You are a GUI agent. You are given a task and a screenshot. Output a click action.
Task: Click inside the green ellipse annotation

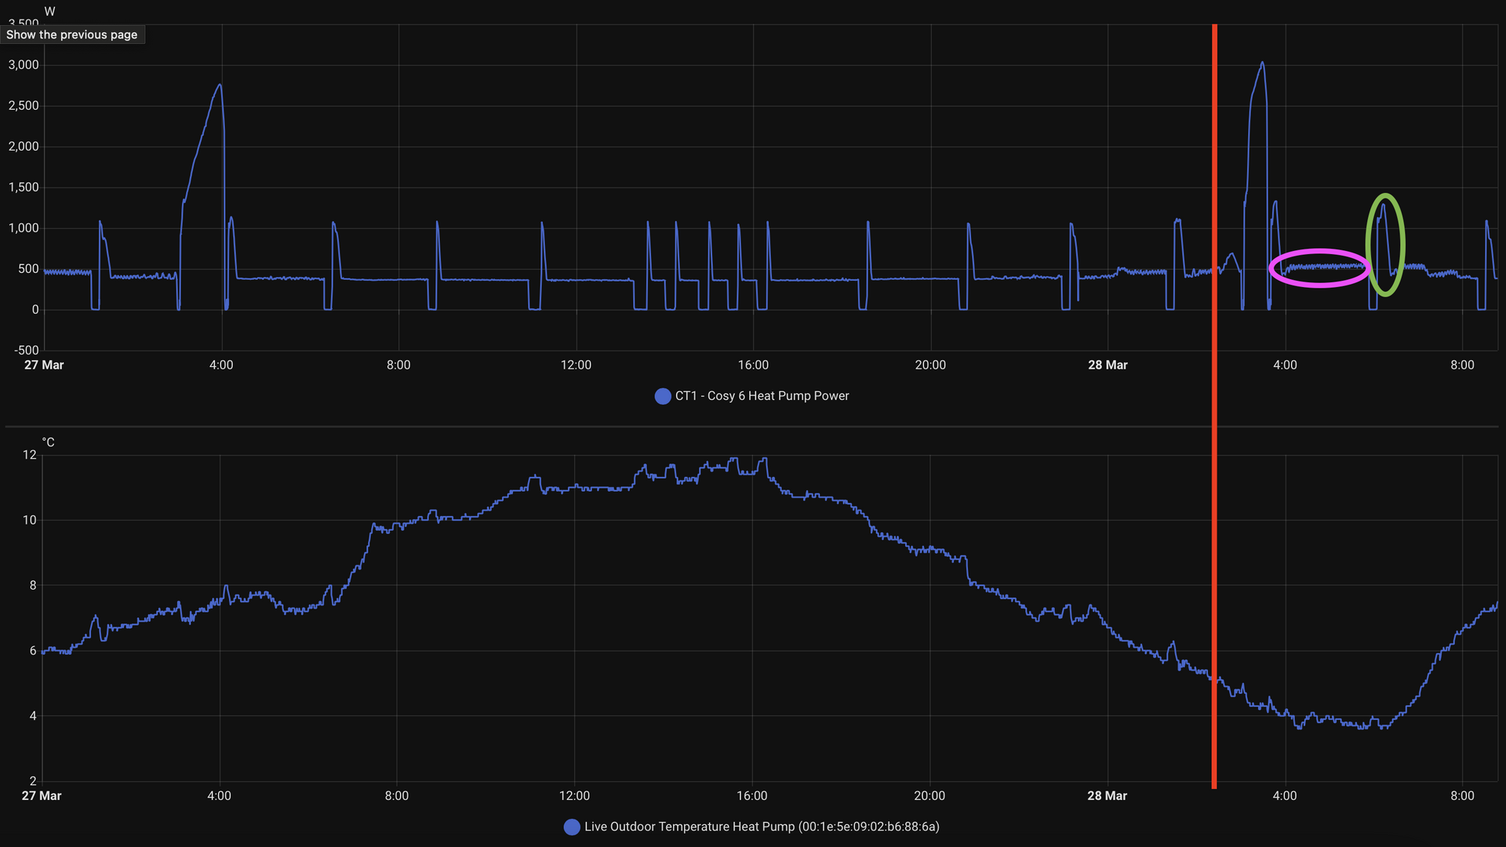point(1385,245)
